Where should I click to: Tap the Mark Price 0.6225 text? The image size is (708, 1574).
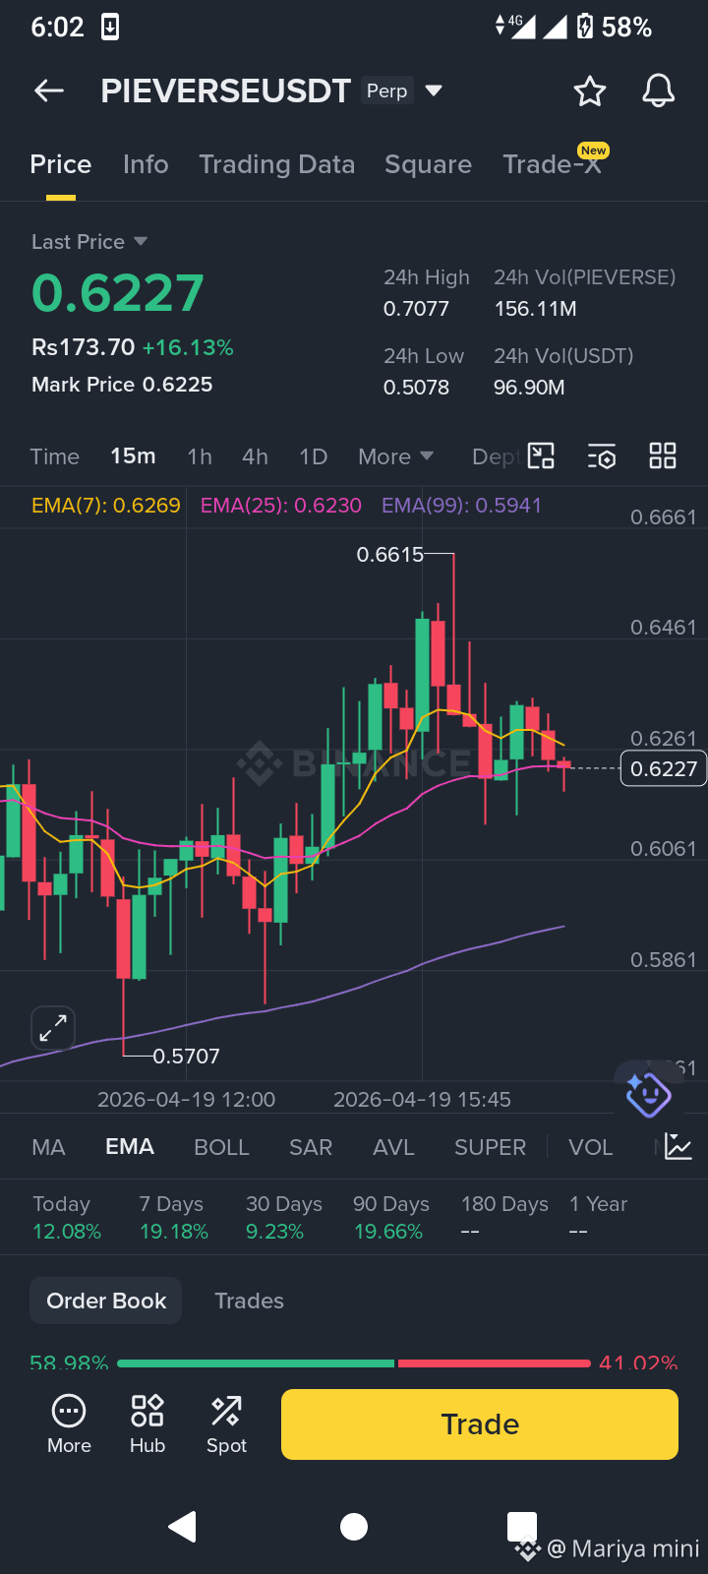click(x=122, y=385)
